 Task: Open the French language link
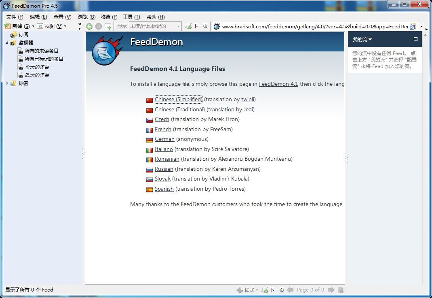(x=163, y=129)
